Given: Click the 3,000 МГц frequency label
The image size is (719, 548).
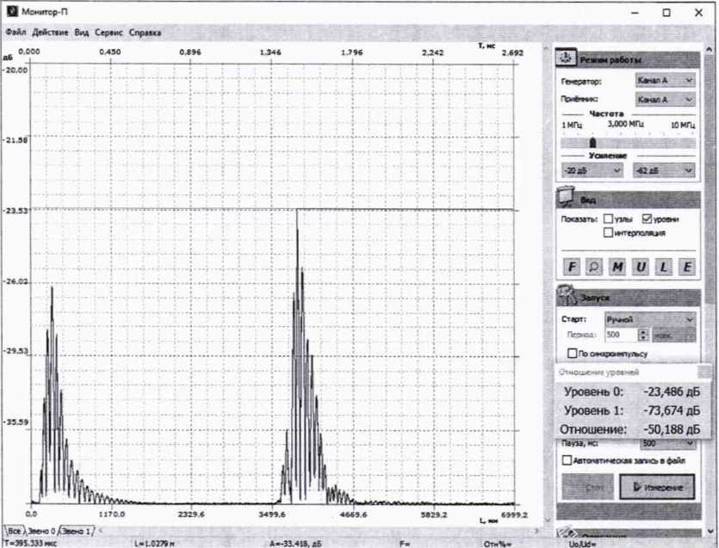Looking at the screenshot, I should pyautogui.click(x=625, y=124).
